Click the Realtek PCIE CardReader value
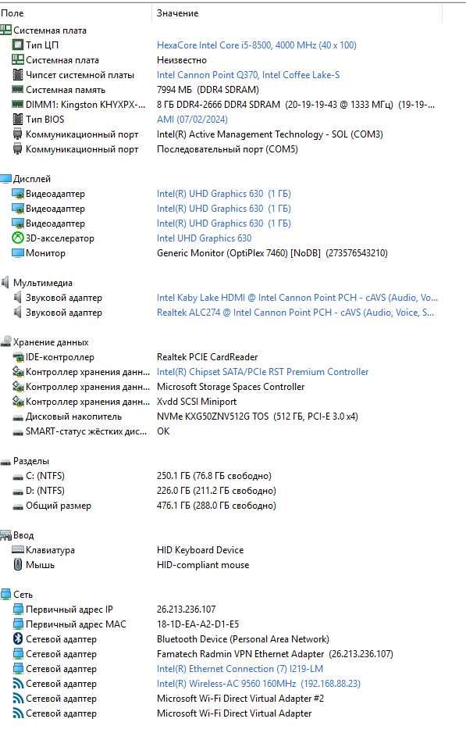Viewport: 466px width, 733px height. coord(207,356)
